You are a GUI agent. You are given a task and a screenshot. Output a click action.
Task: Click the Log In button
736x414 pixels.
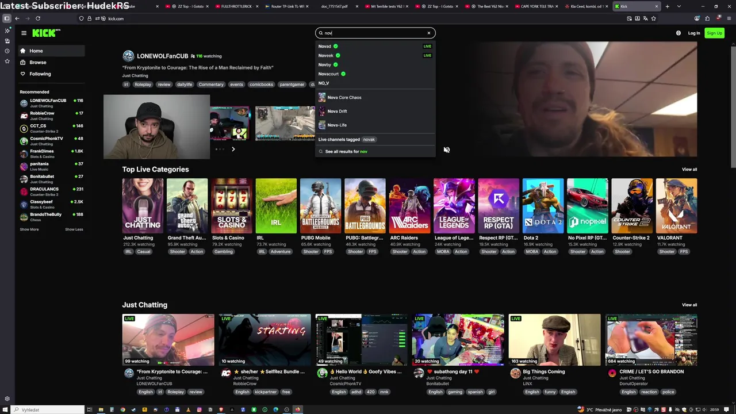(x=694, y=33)
